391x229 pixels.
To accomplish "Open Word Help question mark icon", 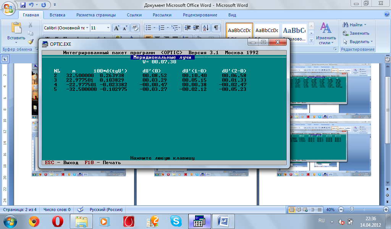I will [x=387, y=15].
